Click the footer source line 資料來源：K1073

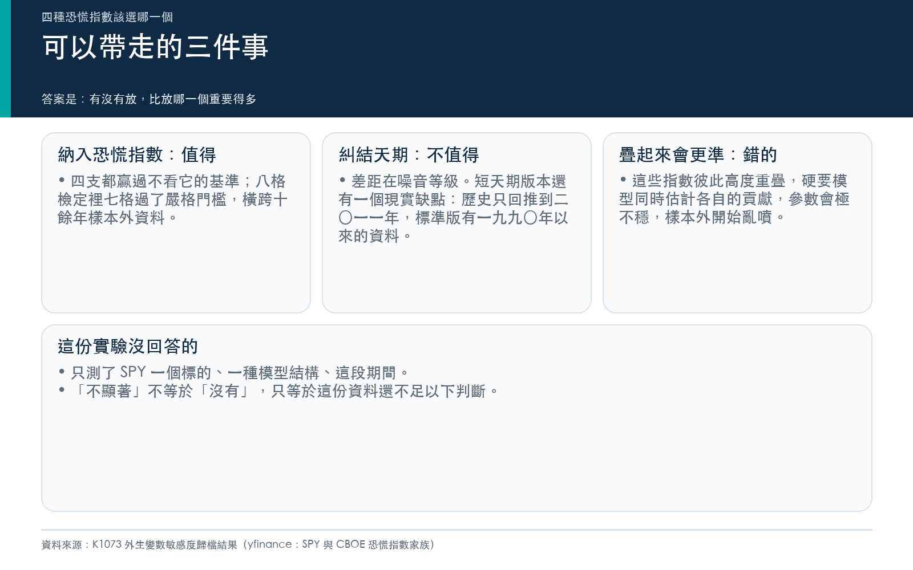click(x=239, y=544)
